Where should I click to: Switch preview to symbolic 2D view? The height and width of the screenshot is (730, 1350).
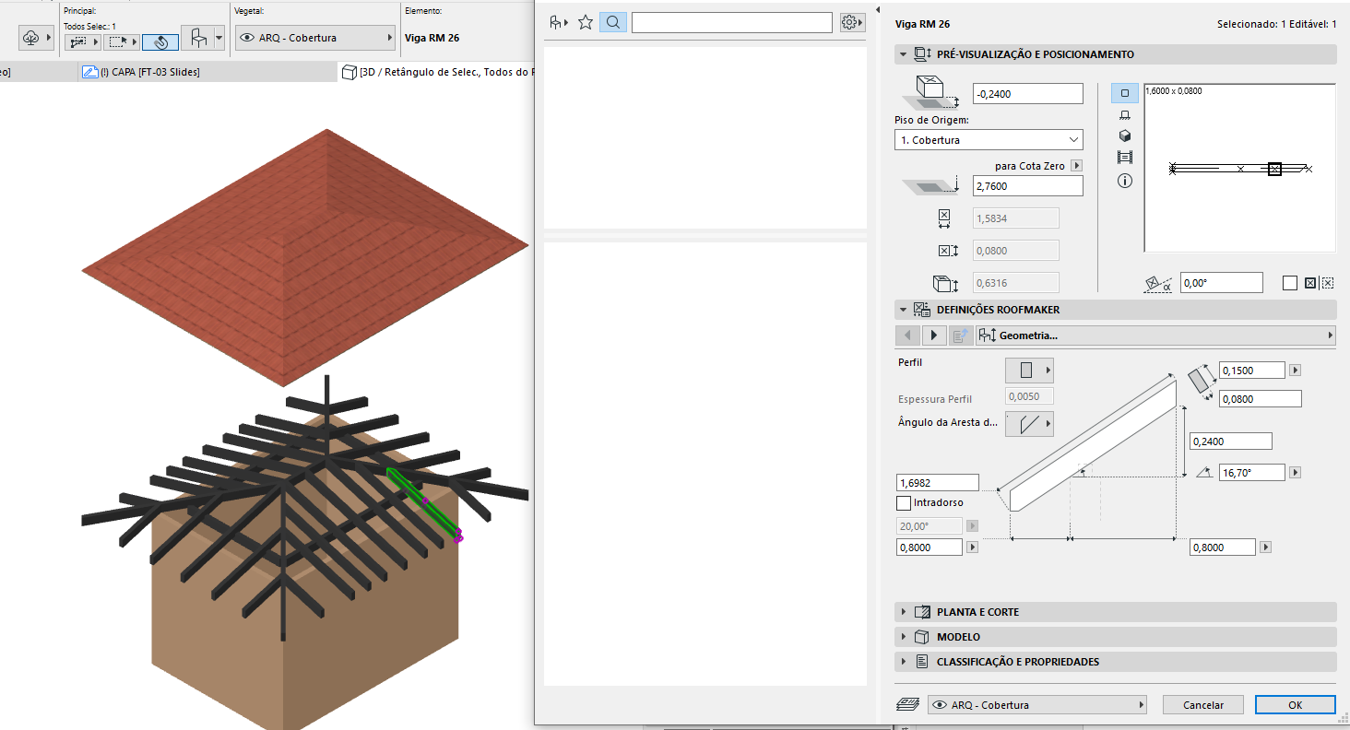coord(1124,93)
